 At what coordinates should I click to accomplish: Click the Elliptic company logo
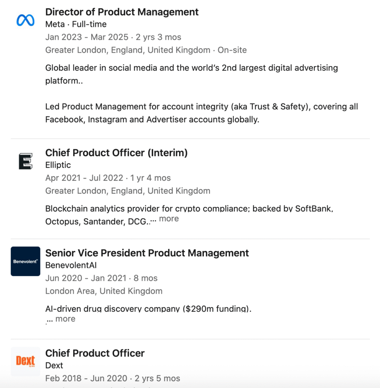pyautogui.click(x=25, y=161)
